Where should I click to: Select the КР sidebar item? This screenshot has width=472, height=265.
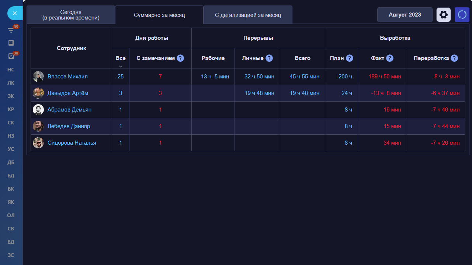point(11,109)
